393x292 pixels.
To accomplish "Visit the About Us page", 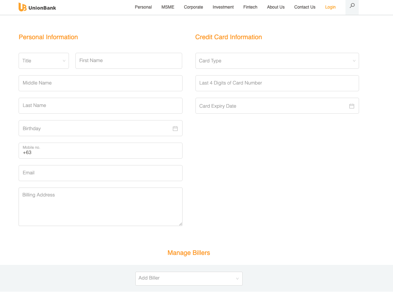I will [x=276, y=7].
